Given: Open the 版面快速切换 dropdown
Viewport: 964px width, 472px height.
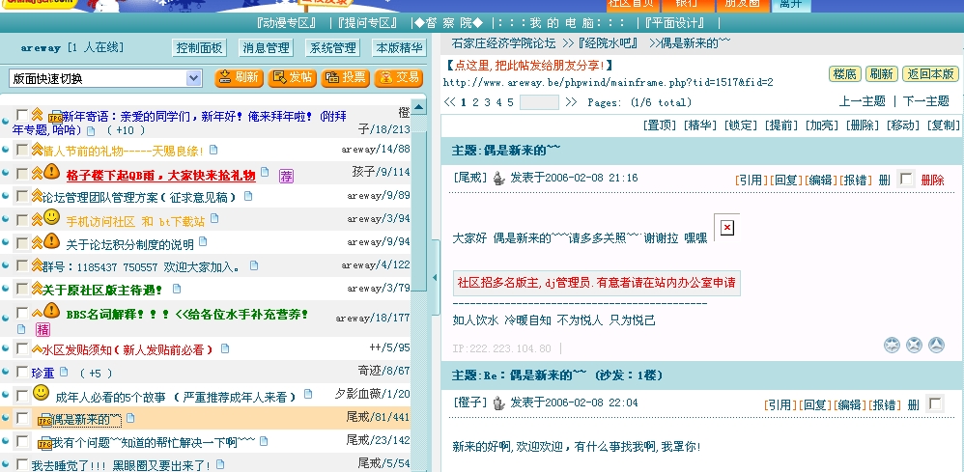Looking at the screenshot, I should pos(105,78).
